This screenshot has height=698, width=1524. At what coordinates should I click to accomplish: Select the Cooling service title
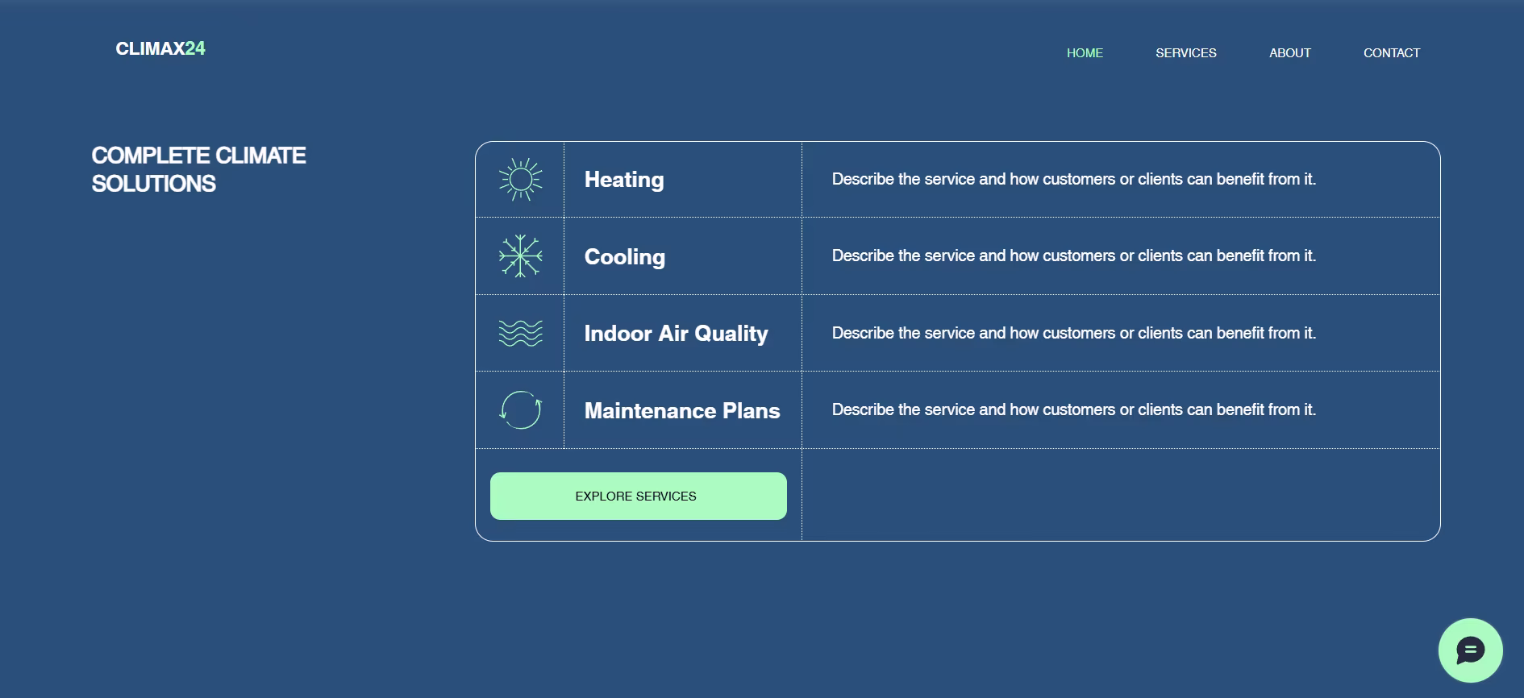[625, 256]
